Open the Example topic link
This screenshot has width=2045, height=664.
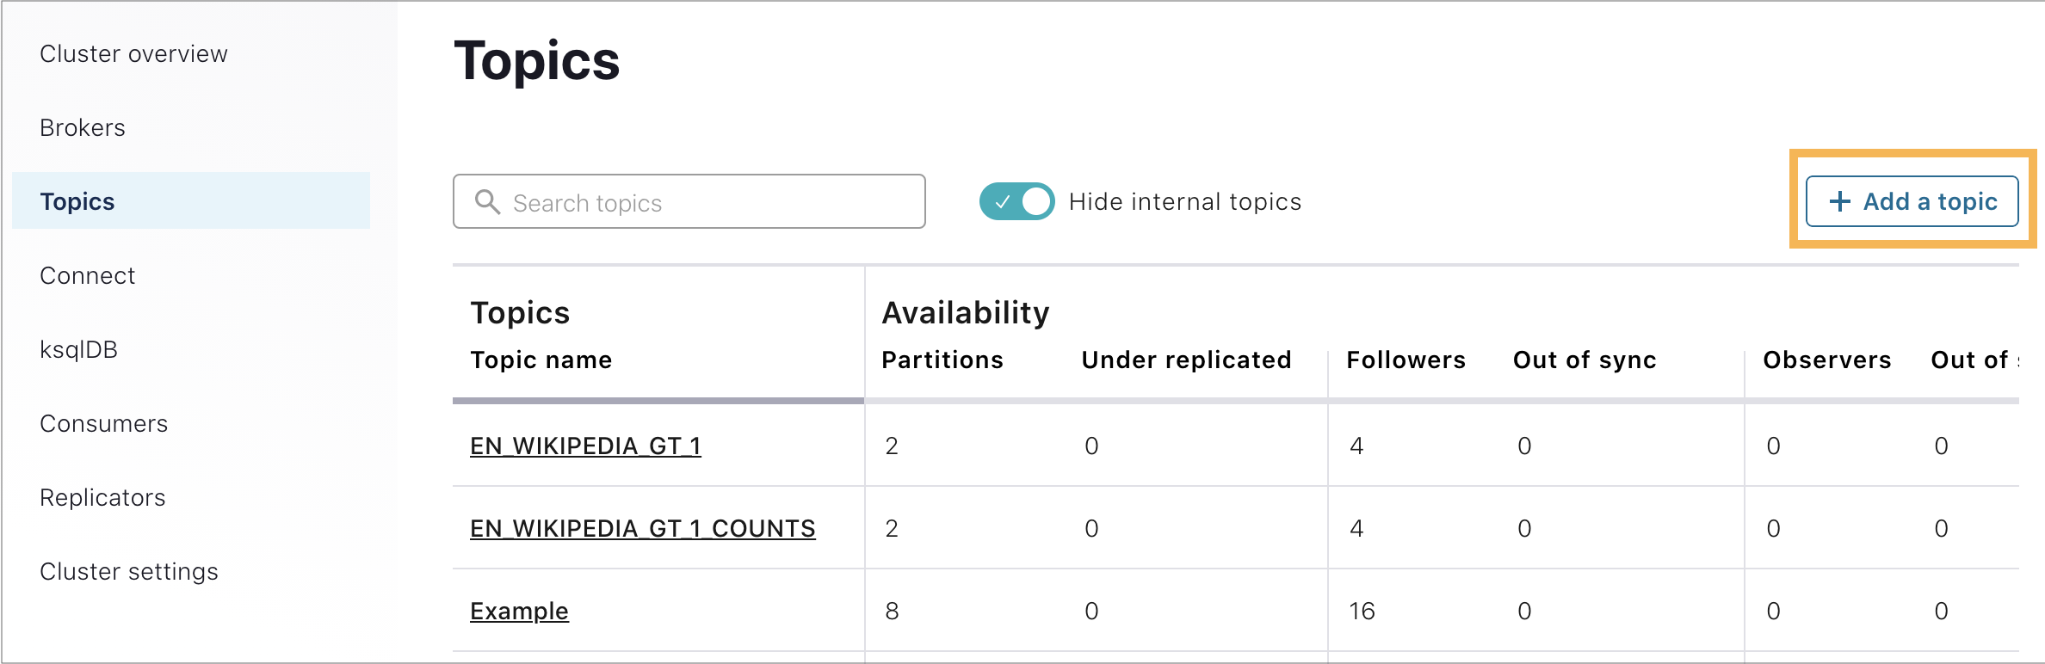519,612
